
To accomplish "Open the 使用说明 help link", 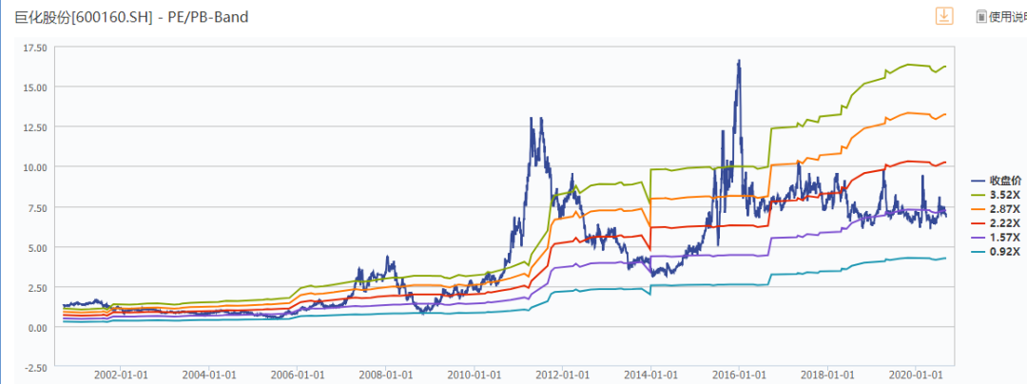I will [1007, 16].
